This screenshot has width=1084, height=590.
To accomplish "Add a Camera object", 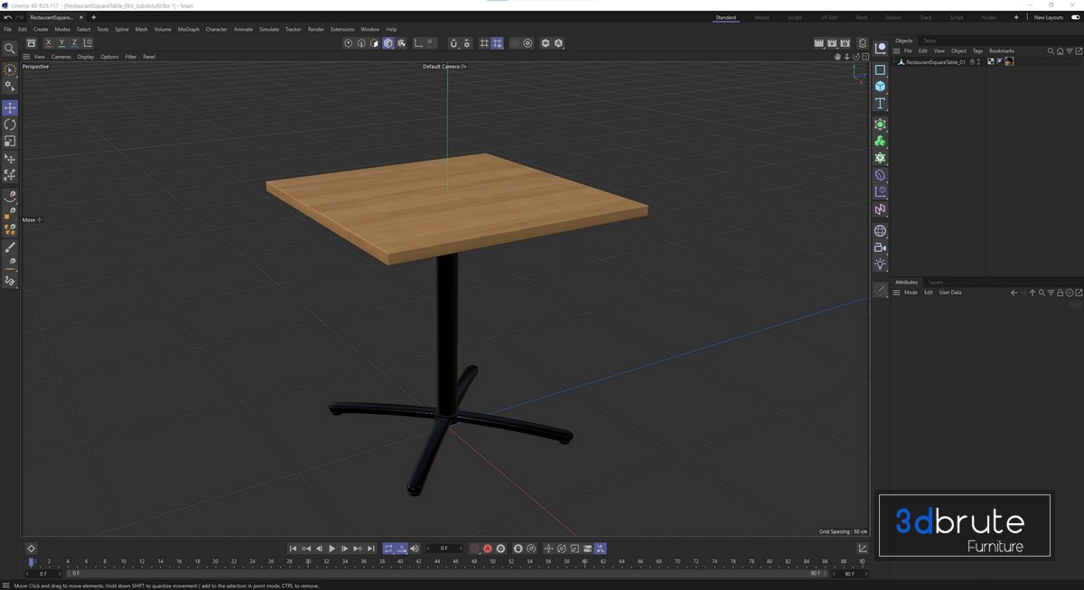I will click(x=880, y=247).
